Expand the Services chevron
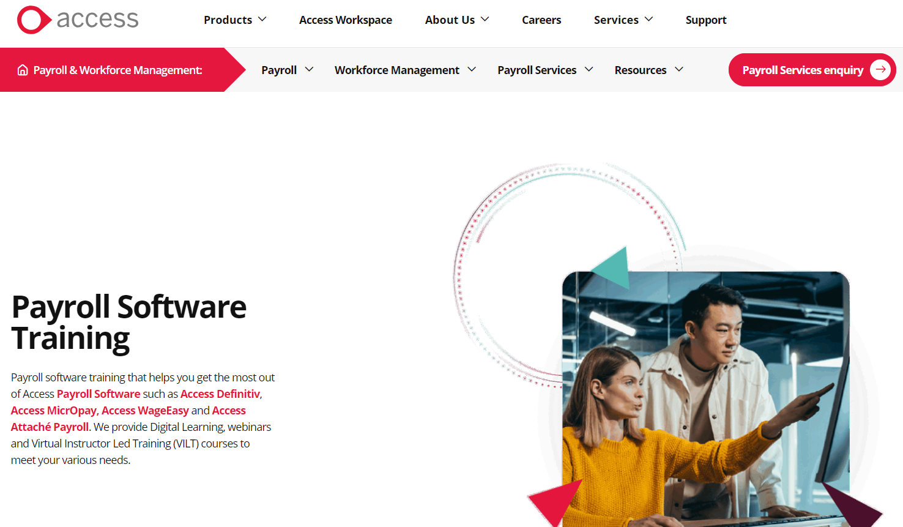The width and height of the screenshot is (903, 527). pos(649,20)
